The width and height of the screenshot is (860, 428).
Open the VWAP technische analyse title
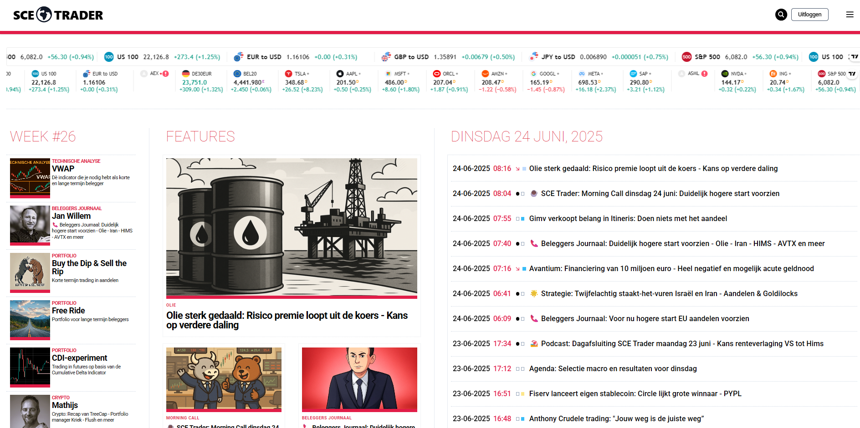63,169
